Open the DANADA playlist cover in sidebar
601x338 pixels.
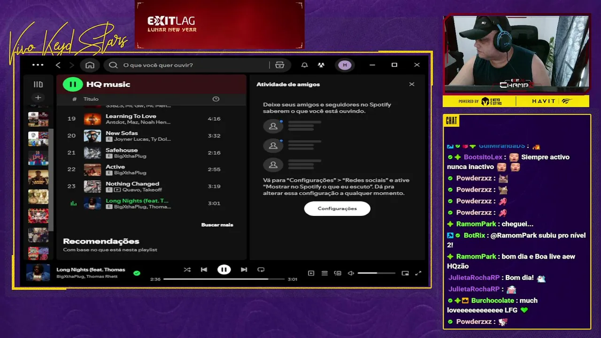tap(38, 216)
